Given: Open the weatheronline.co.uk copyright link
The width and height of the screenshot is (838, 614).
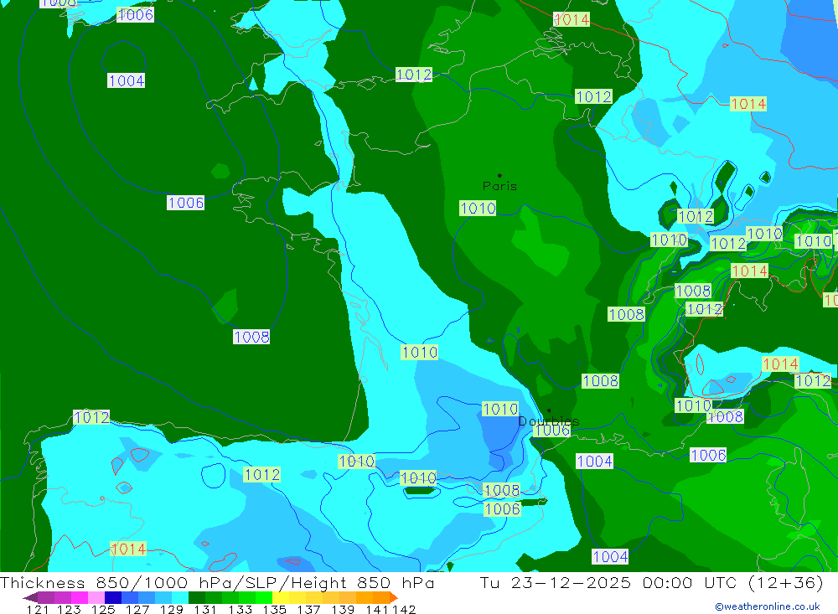Looking at the screenshot, I should [x=768, y=606].
